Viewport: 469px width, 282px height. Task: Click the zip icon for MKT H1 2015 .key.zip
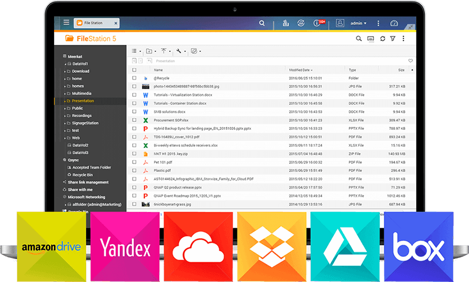(145, 154)
